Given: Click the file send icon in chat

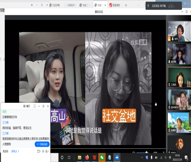Looking at the screenshot, I should click(38, 151).
